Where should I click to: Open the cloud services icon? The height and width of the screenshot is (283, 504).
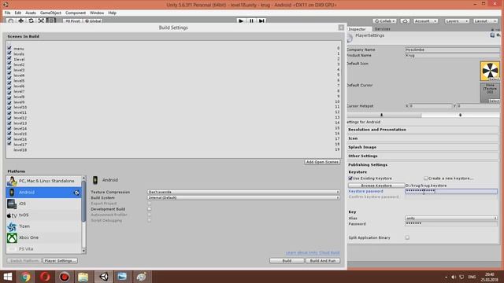[405, 21]
